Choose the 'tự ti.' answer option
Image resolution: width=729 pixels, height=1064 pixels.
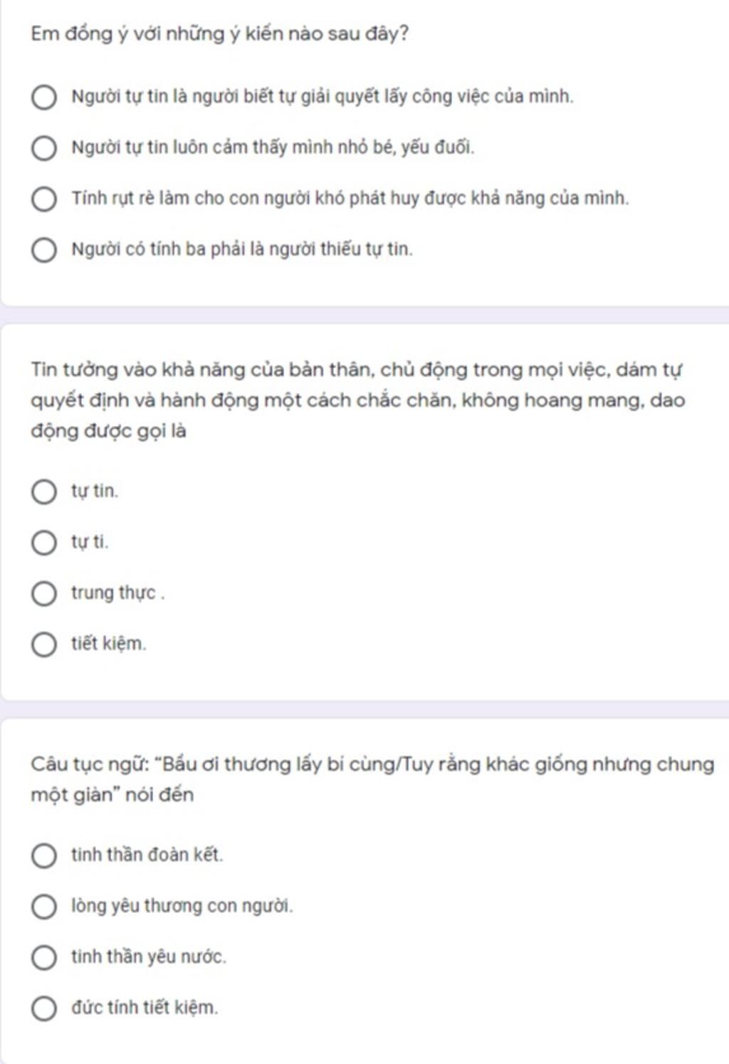point(43,543)
